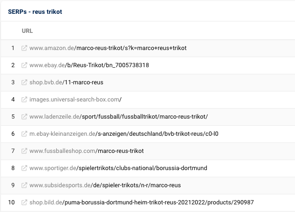The width and height of the screenshot is (295, 212).
Task: Open the shop.bild.de puma-borussia-dortmund link
Action: tap(142, 202)
